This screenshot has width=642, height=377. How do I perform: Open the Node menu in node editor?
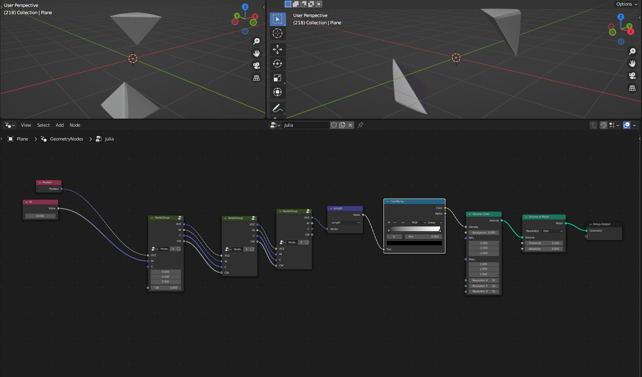coord(75,125)
